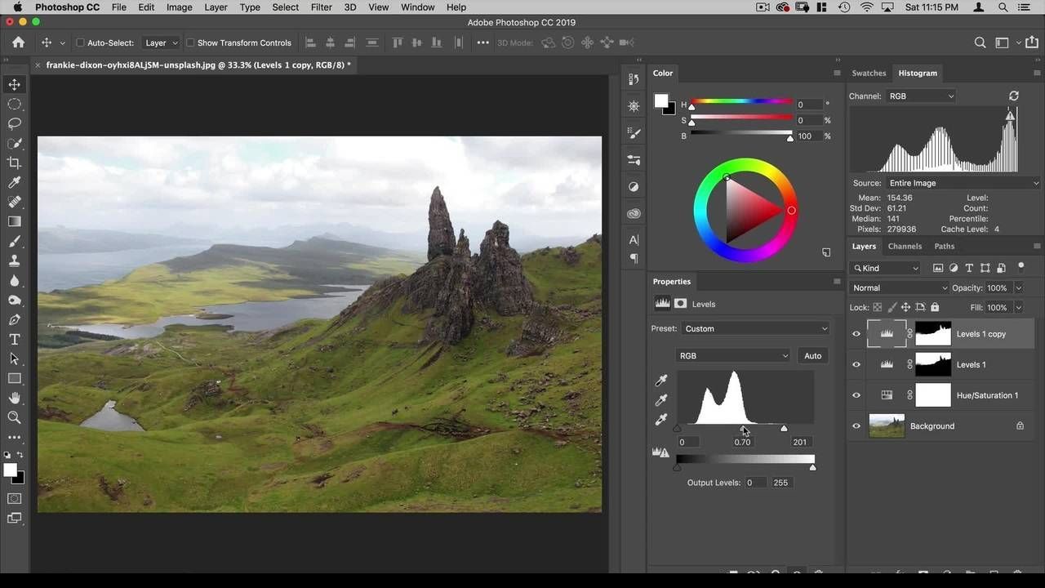Screen dimensions: 1045x588
Task: Select the Hand tool
Action: pyautogui.click(x=14, y=398)
